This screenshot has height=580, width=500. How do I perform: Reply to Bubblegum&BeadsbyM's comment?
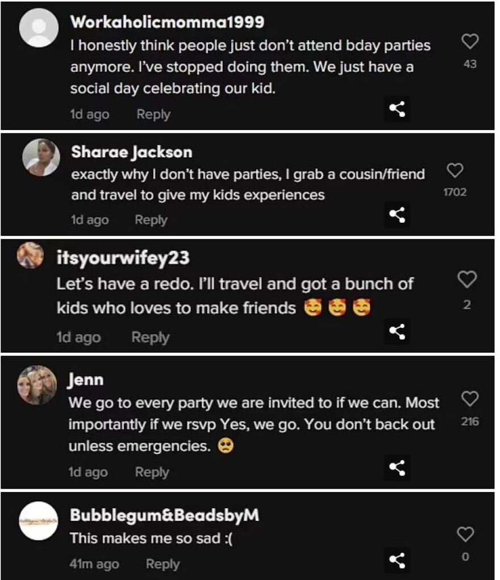point(163,564)
